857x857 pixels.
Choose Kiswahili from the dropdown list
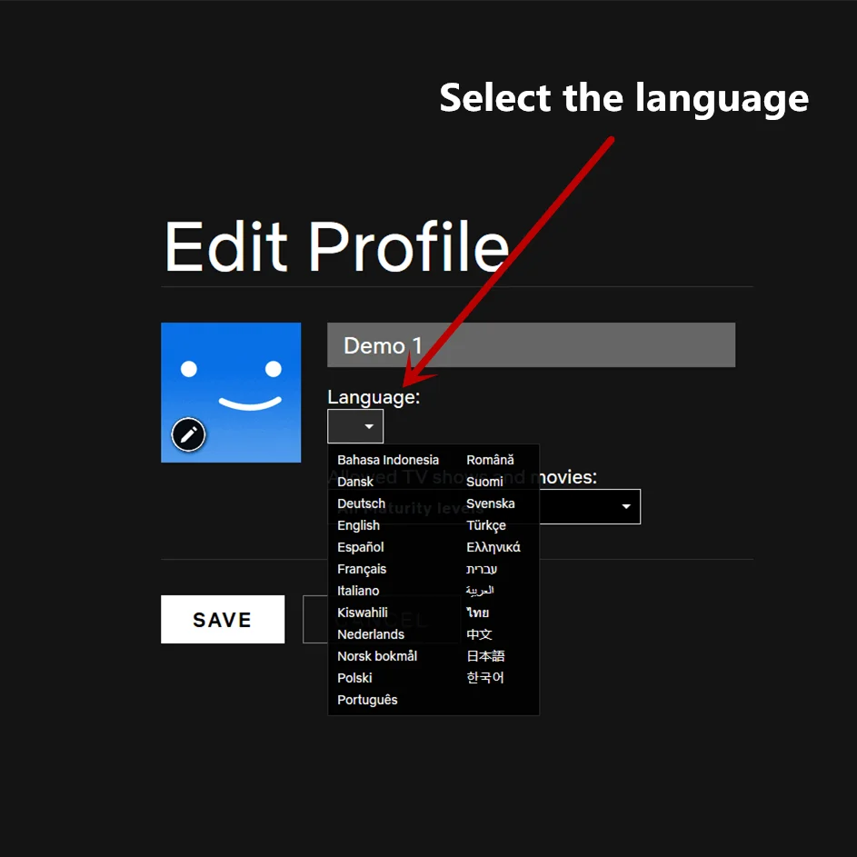tap(363, 613)
